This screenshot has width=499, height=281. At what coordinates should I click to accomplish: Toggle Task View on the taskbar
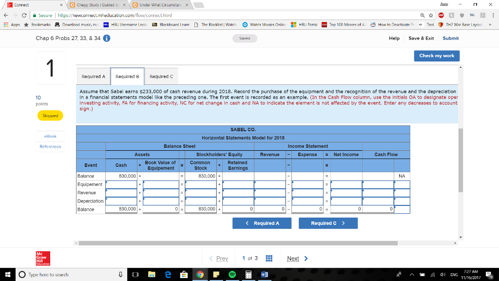click(134, 274)
